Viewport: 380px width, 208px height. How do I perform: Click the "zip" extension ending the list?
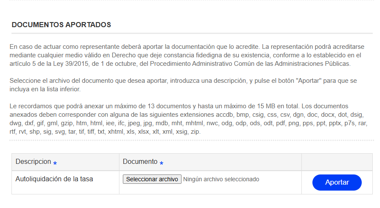pyautogui.click(x=195, y=132)
